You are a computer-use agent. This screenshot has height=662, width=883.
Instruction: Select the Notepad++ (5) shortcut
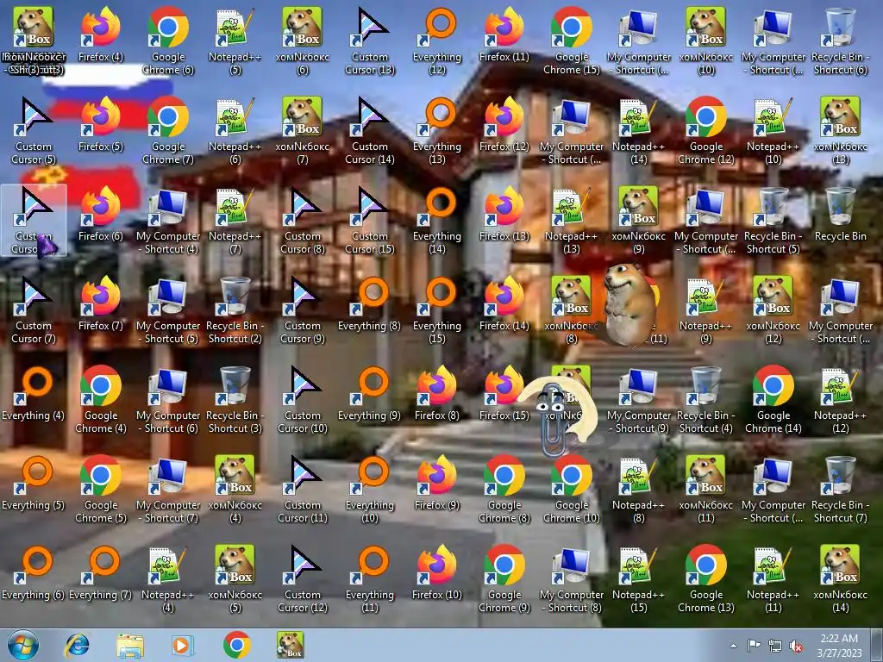point(235,41)
